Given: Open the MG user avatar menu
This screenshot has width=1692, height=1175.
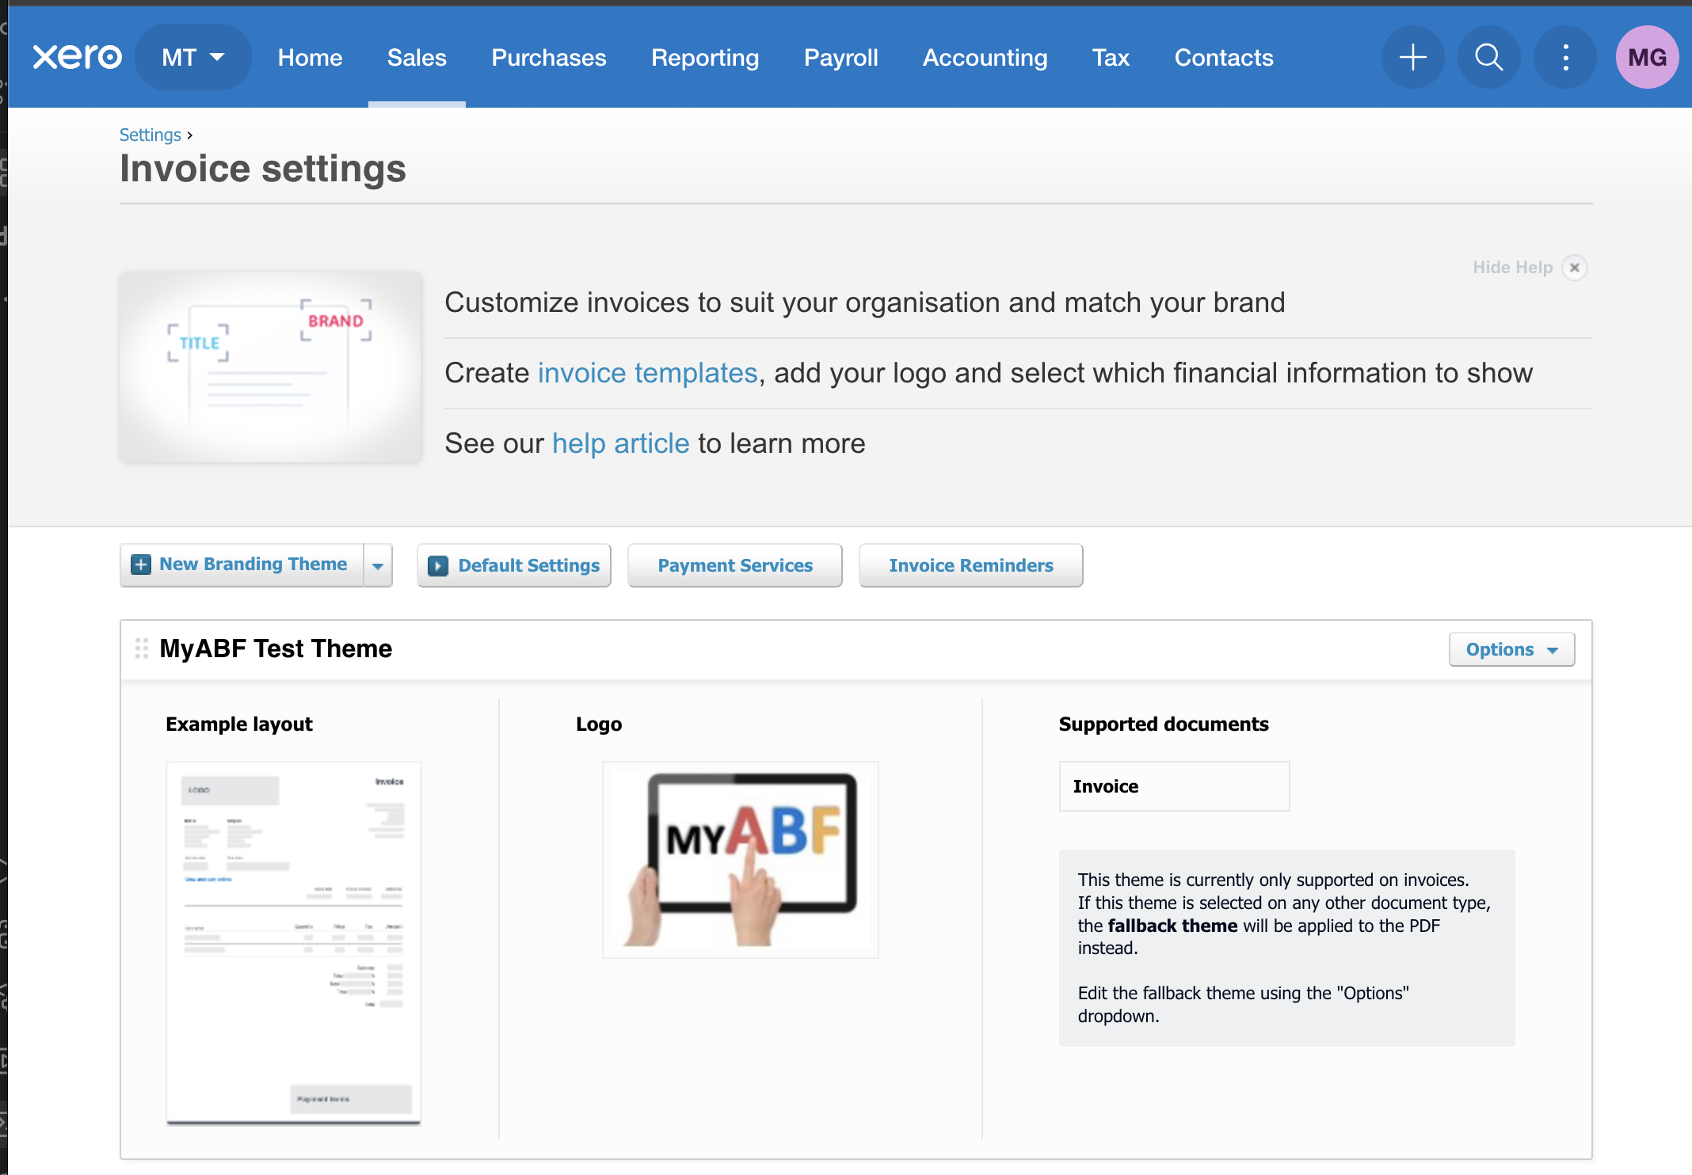Looking at the screenshot, I should point(1647,57).
